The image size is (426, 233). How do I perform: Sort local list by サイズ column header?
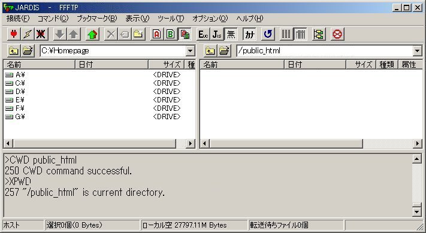point(167,65)
